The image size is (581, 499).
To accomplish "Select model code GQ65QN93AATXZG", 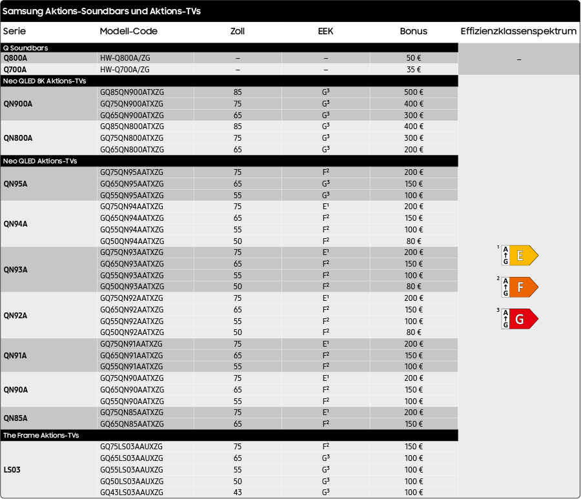I will [132, 264].
